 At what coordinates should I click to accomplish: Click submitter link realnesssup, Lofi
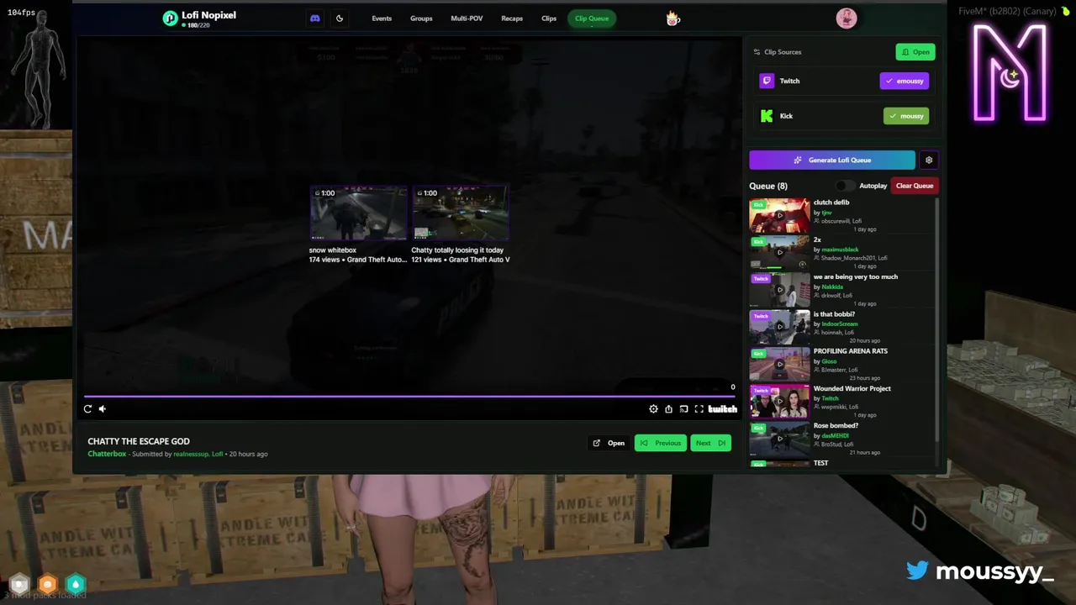click(198, 454)
